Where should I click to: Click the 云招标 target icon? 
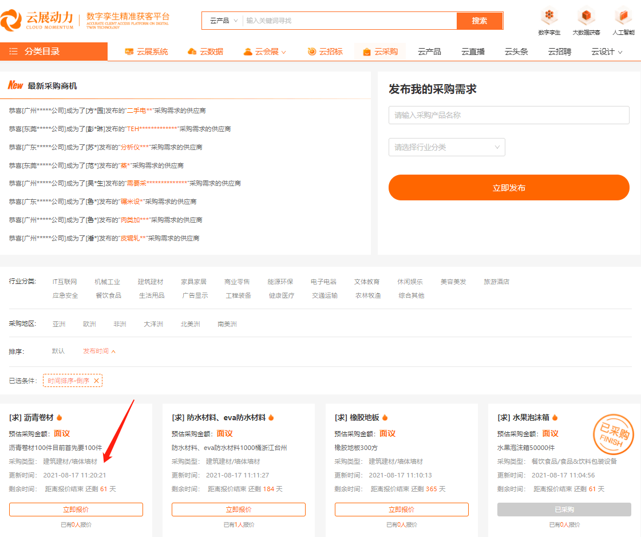312,52
